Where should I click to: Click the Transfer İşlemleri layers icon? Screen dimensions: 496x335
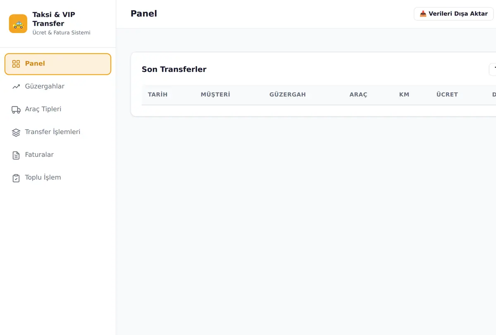pos(16,132)
